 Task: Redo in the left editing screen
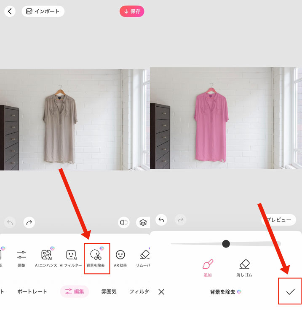(x=29, y=223)
